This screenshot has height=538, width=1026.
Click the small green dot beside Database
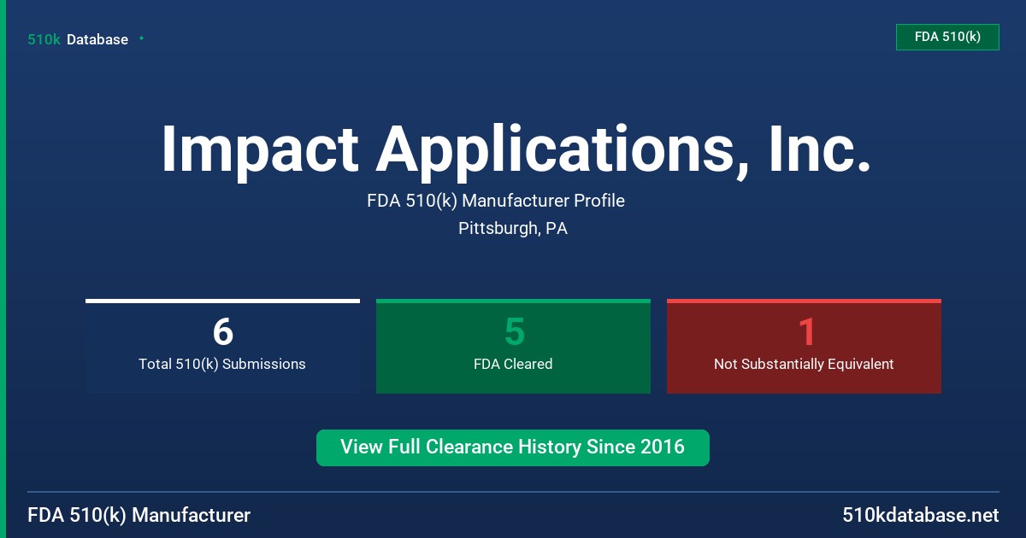coord(141,38)
